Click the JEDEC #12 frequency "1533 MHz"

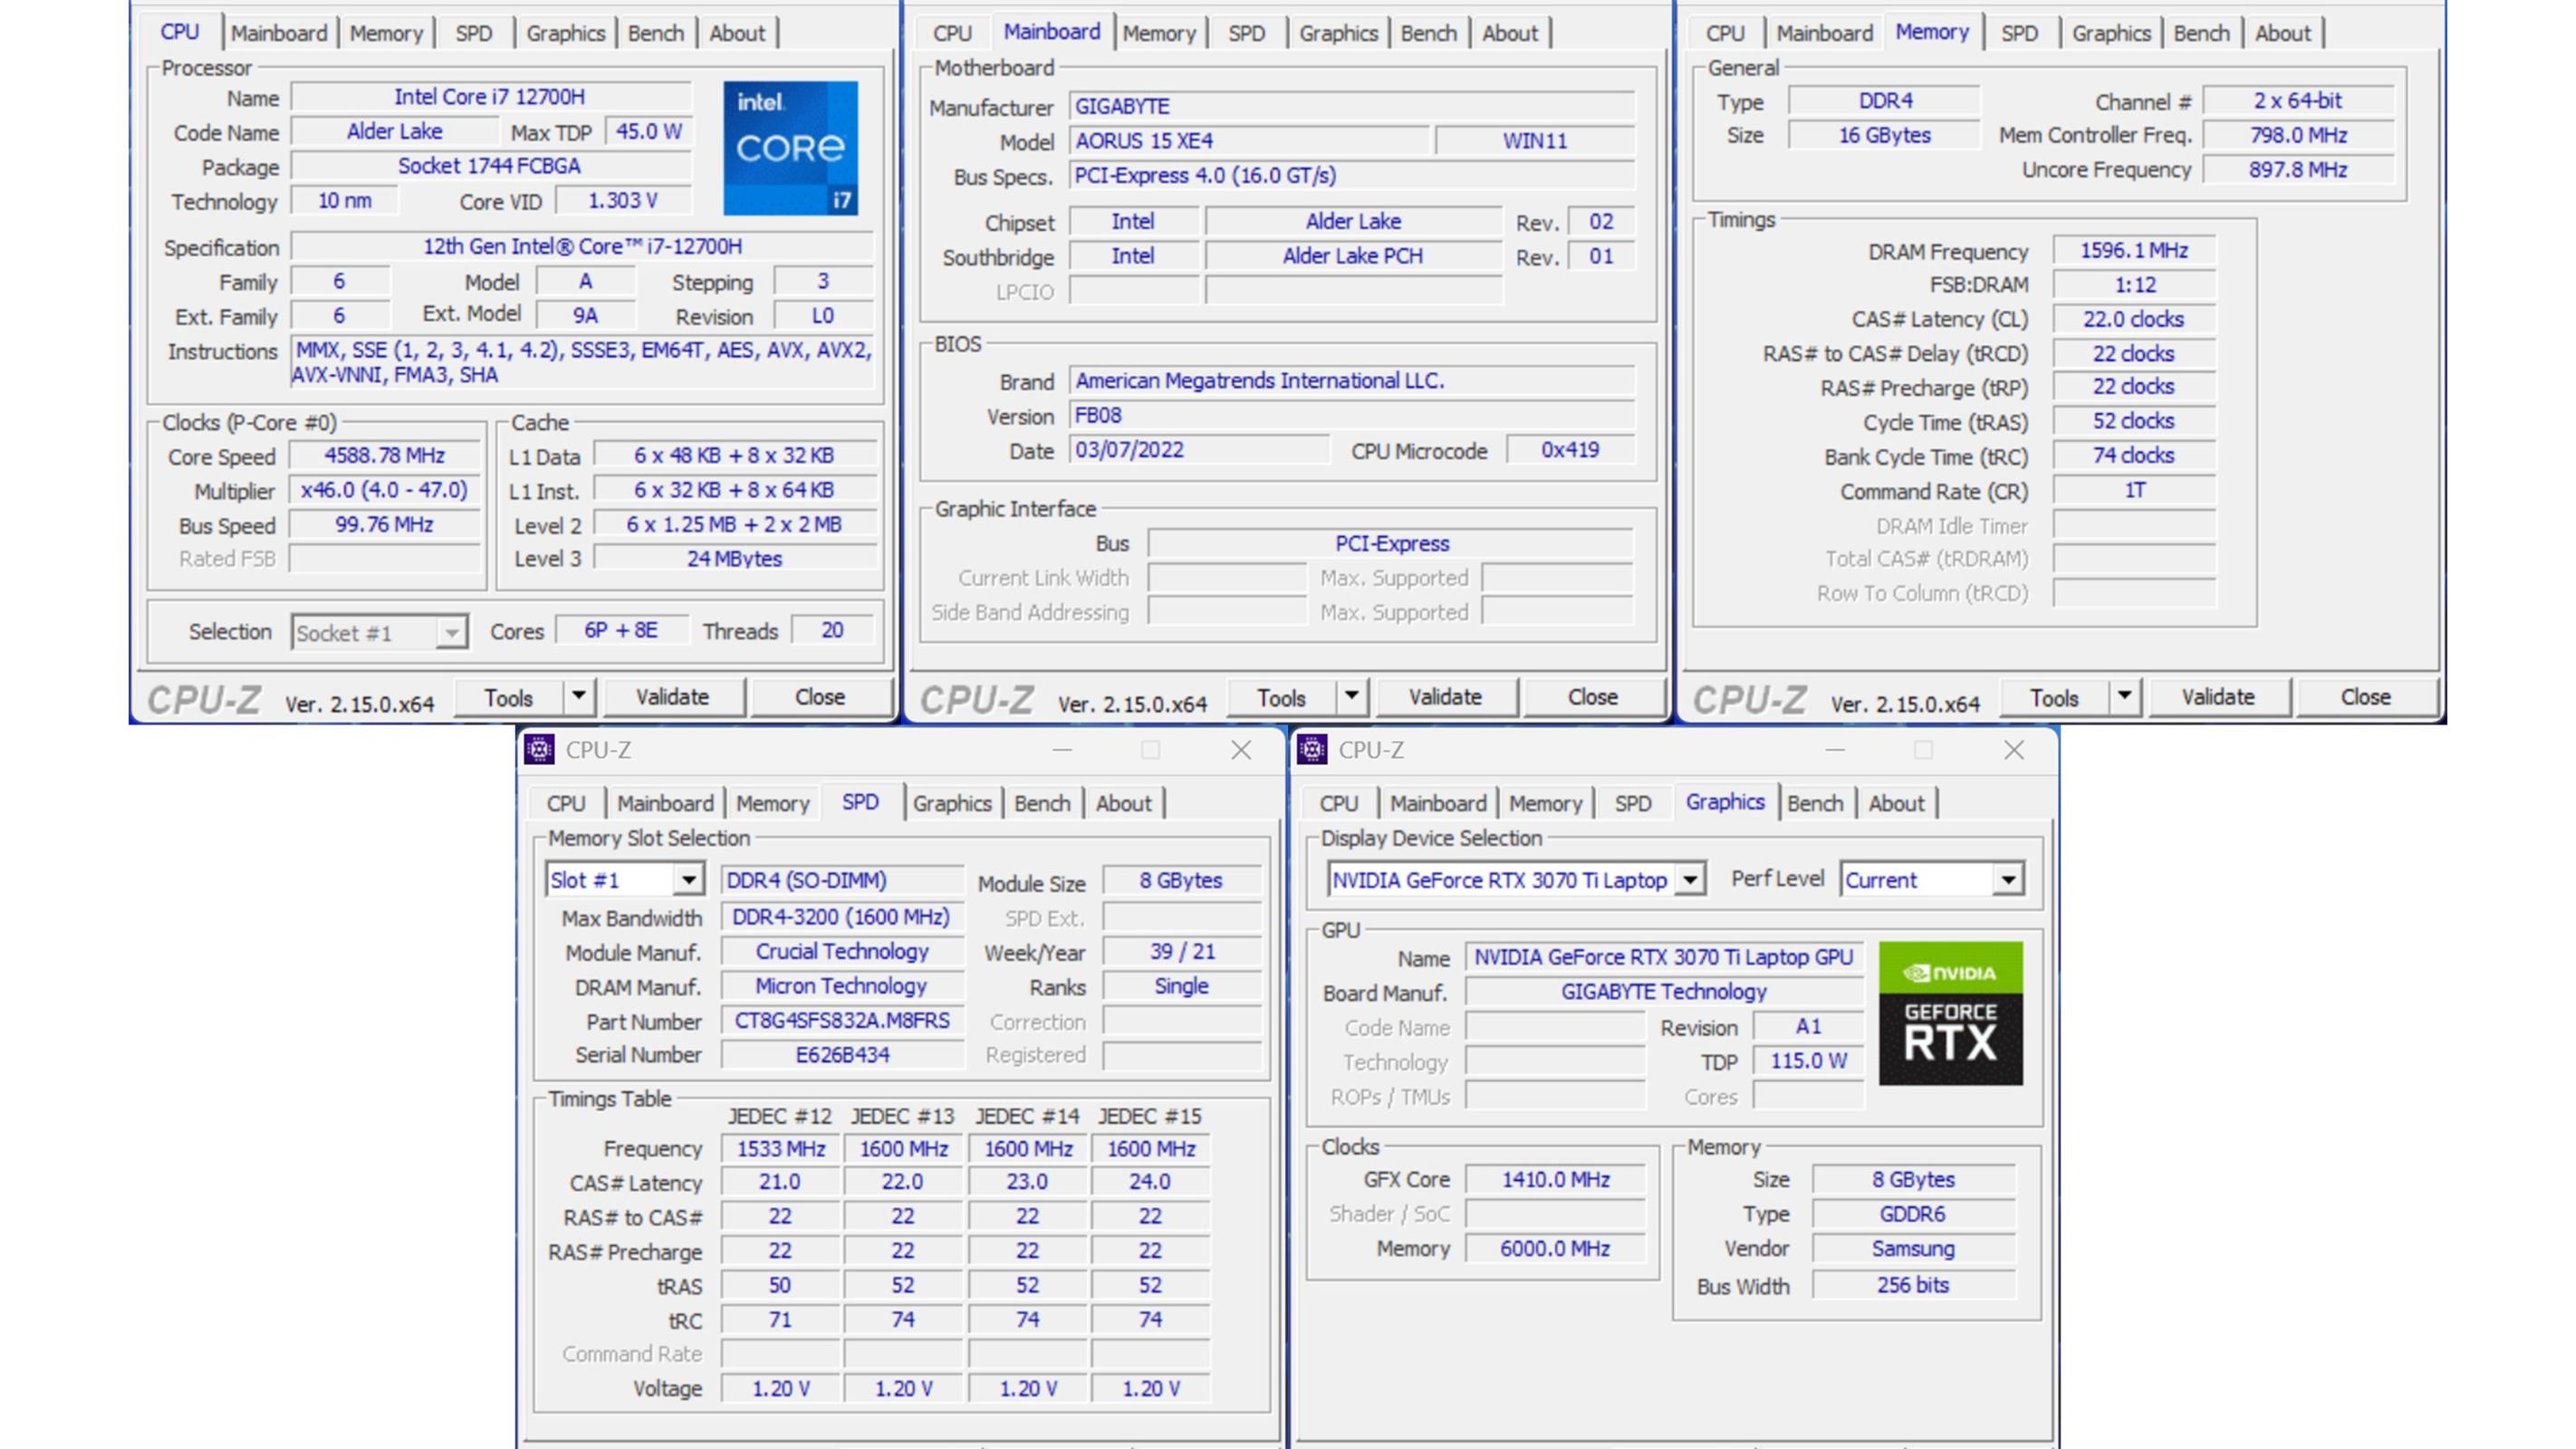pyautogui.click(x=780, y=1149)
